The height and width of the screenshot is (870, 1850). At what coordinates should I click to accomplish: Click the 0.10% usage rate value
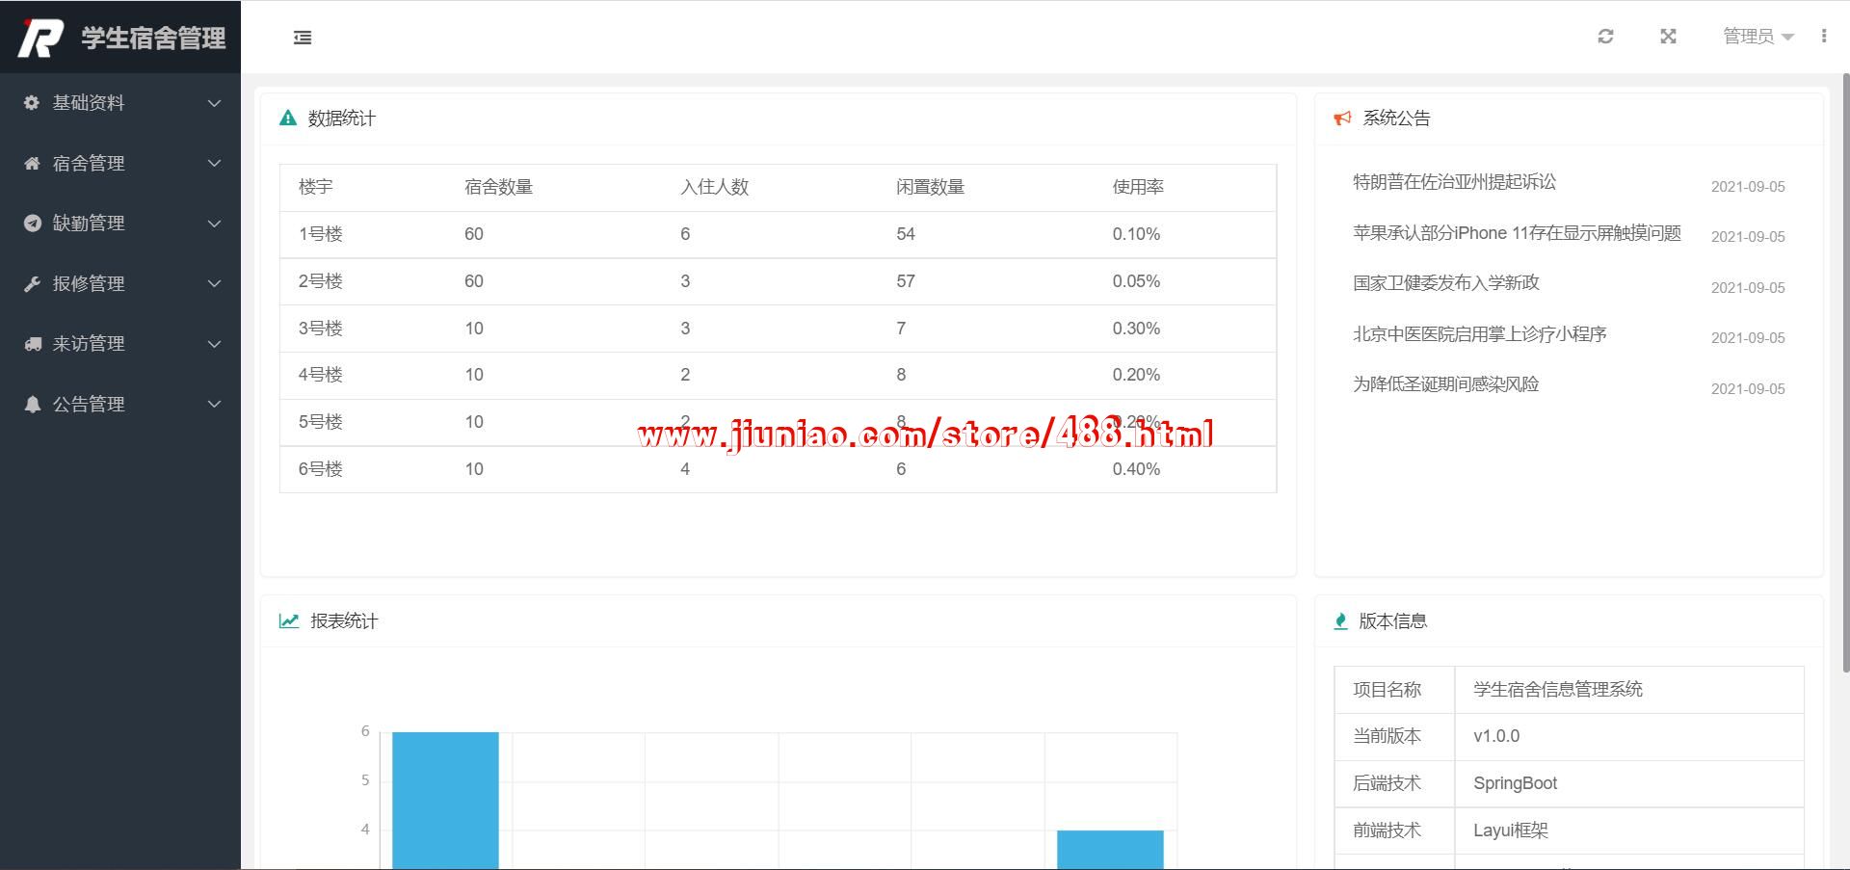coord(1136,234)
